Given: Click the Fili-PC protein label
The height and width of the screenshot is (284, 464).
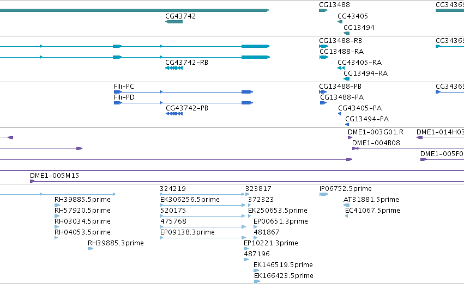Looking at the screenshot, I should 124,86.
